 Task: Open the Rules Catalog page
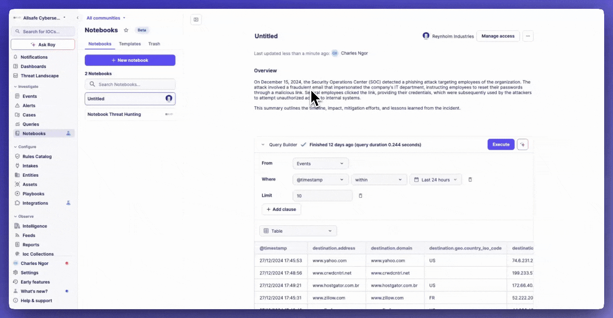click(x=37, y=156)
